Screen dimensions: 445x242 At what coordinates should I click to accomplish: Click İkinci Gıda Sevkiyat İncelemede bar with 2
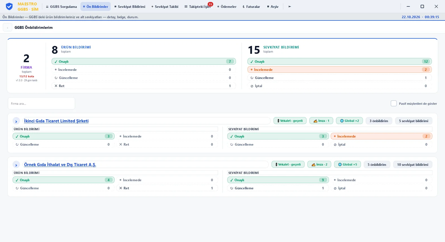click(381, 136)
